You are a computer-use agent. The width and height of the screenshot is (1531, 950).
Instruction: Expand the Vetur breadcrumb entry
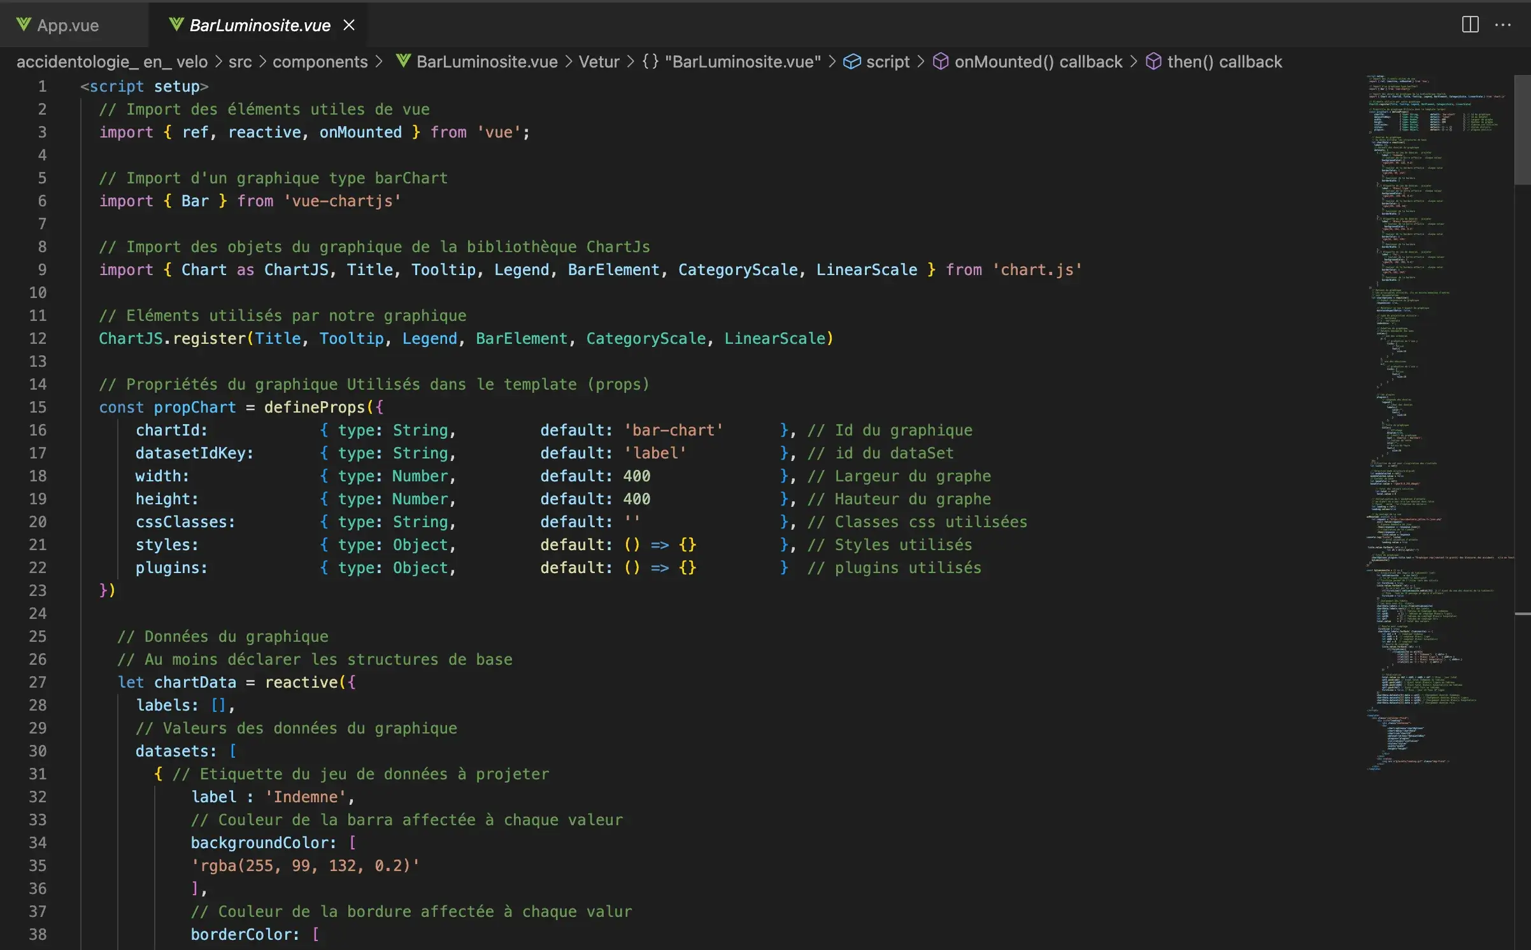(x=599, y=61)
